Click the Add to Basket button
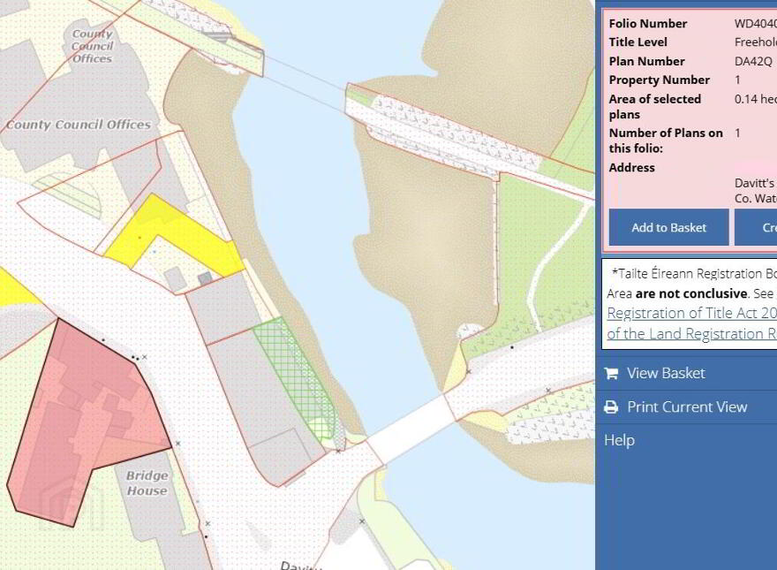This screenshot has height=570, width=777. pos(668,227)
